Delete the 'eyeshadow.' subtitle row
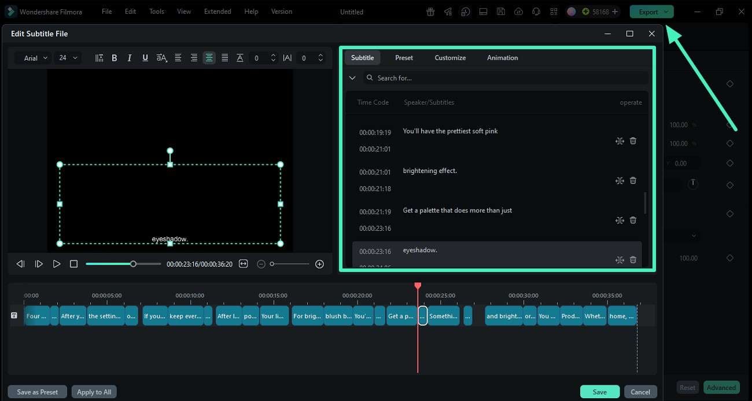The width and height of the screenshot is (752, 401). coord(633,260)
